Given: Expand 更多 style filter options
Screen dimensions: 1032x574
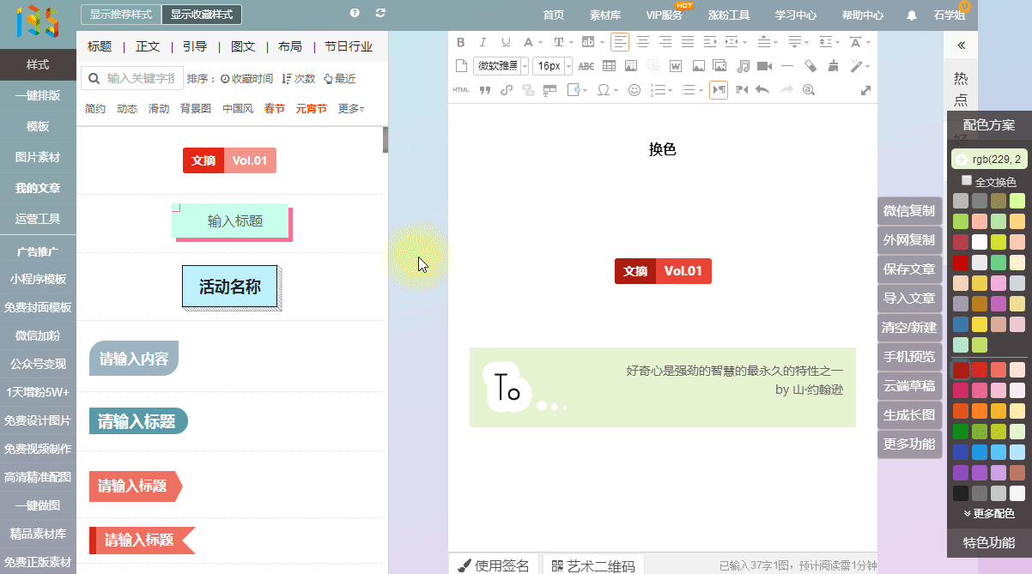Looking at the screenshot, I should 350,109.
